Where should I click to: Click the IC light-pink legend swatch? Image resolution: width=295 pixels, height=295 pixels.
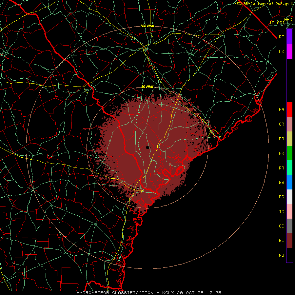pyautogui.click(x=289, y=211)
